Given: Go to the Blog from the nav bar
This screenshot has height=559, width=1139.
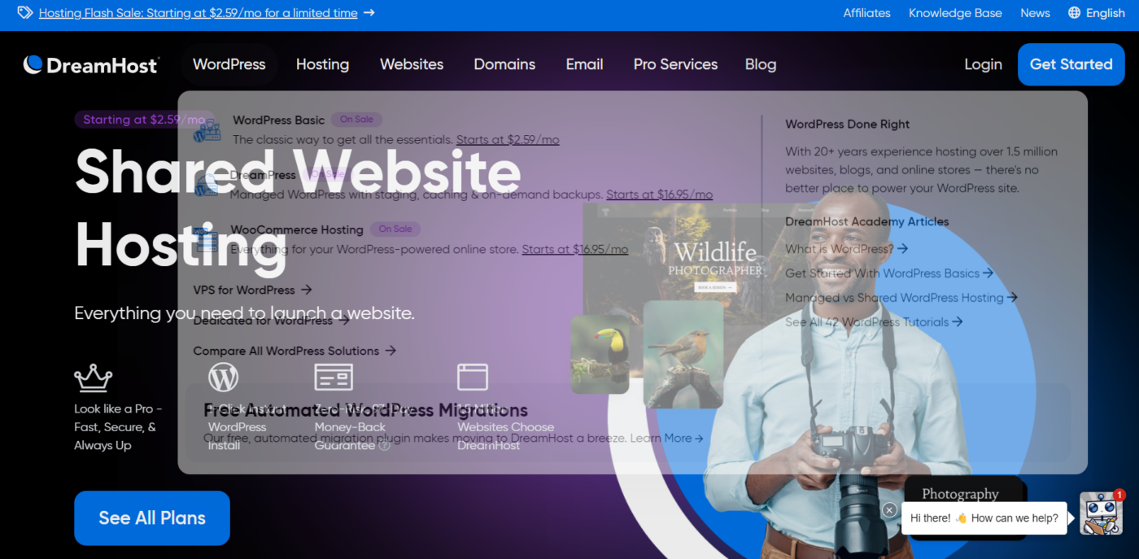Looking at the screenshot, I should tap(761, 64).
